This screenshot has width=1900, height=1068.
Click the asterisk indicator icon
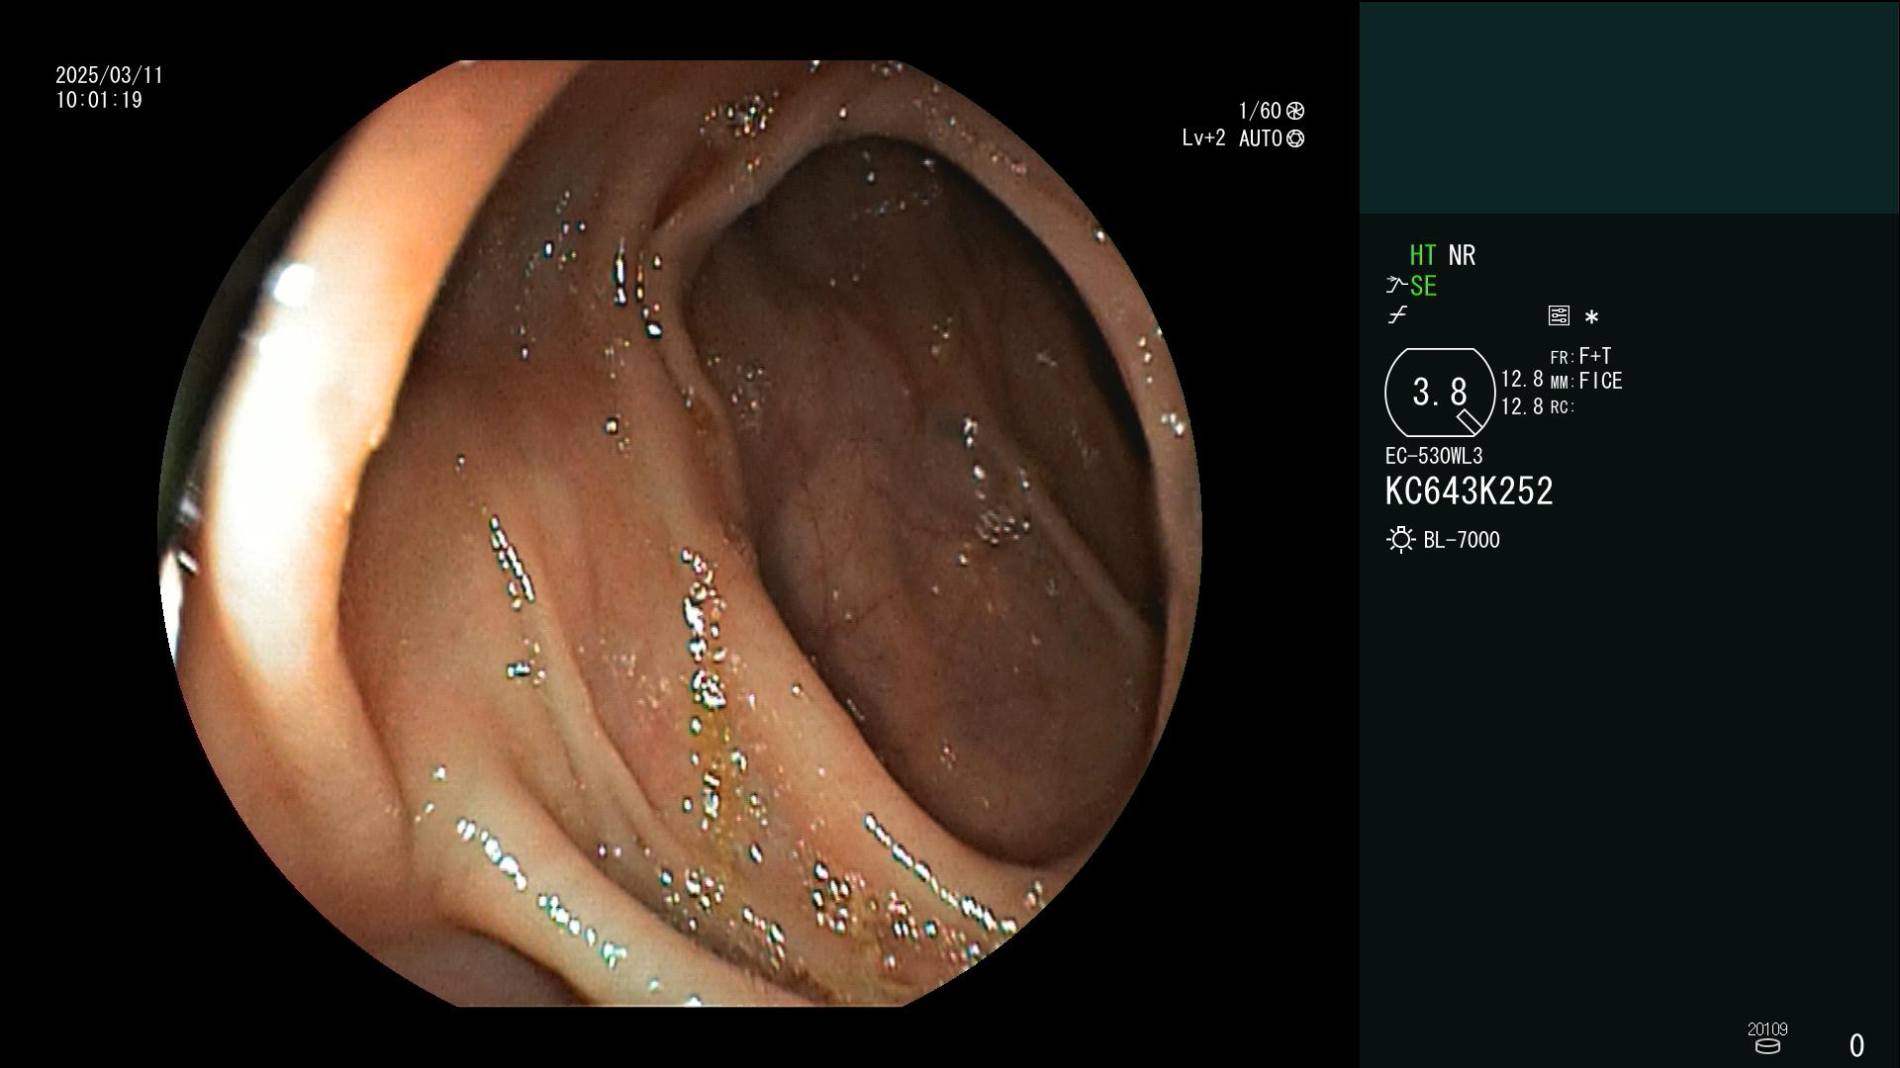coord(1591,317)
